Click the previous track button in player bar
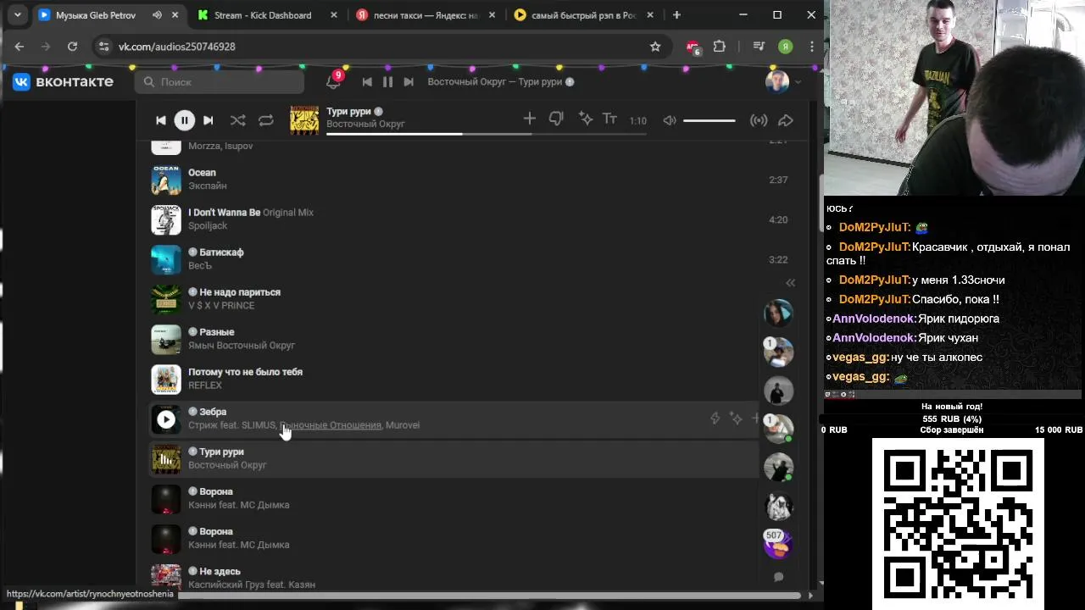The image size is (1085, 610). tap(161, 120)
